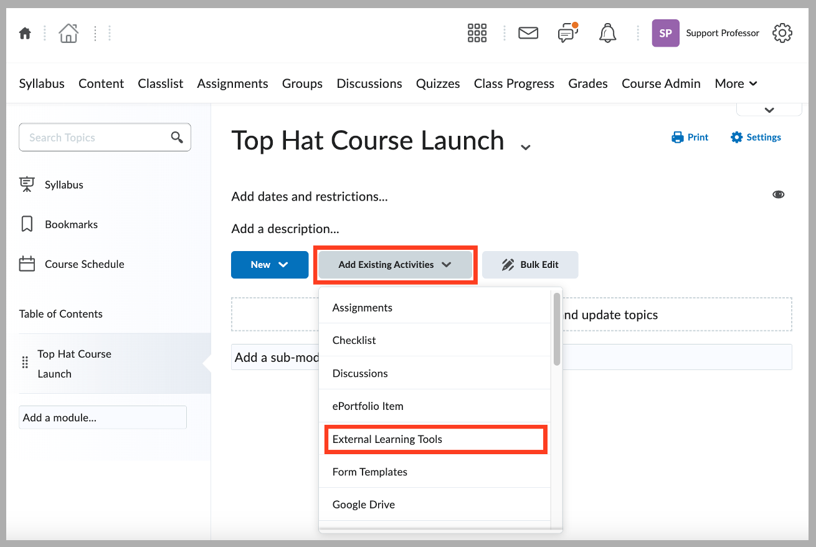
Task: Check notifications via the bell icon
Action: point(607,33)
